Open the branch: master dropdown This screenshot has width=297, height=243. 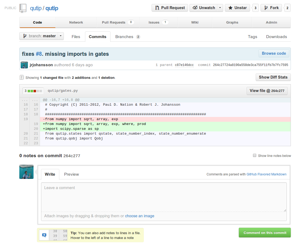click(42, 36)
